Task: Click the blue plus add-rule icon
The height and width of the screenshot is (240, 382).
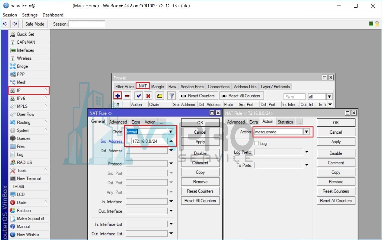Action: [118, 96]
